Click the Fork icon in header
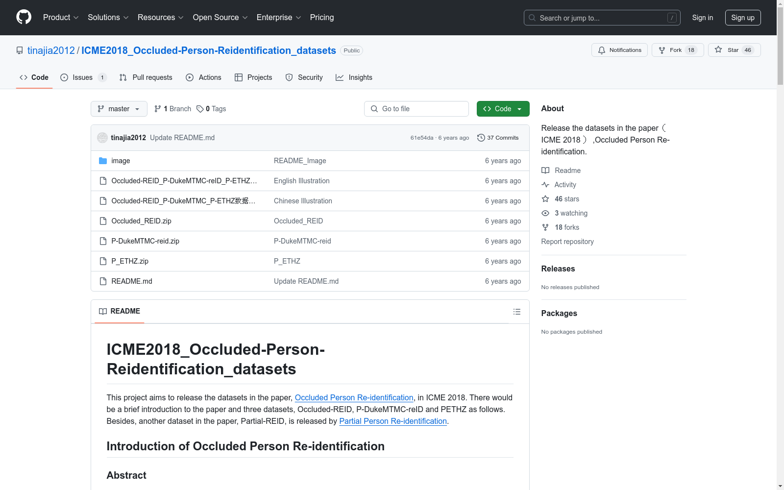784x490 pixels. pos(662,50)
